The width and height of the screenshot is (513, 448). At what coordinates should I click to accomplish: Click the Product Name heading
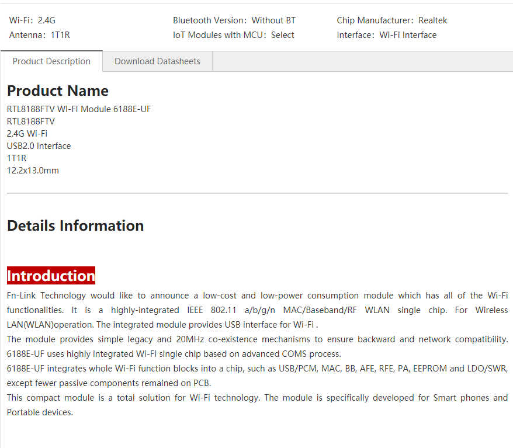58,91
